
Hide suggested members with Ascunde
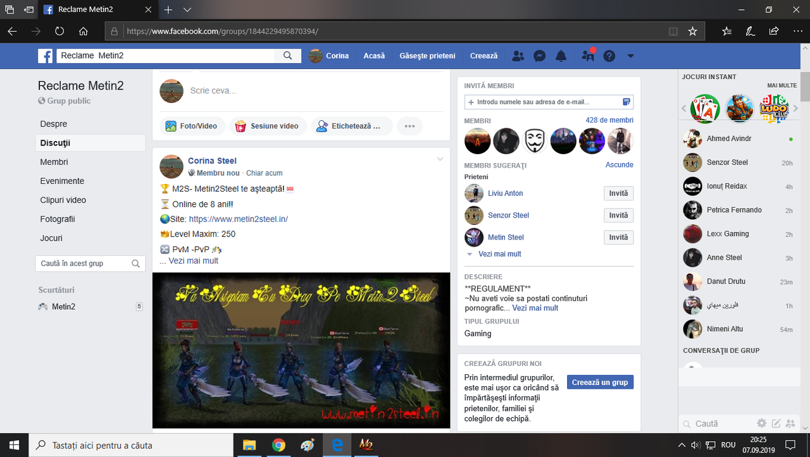pos(620,164)
